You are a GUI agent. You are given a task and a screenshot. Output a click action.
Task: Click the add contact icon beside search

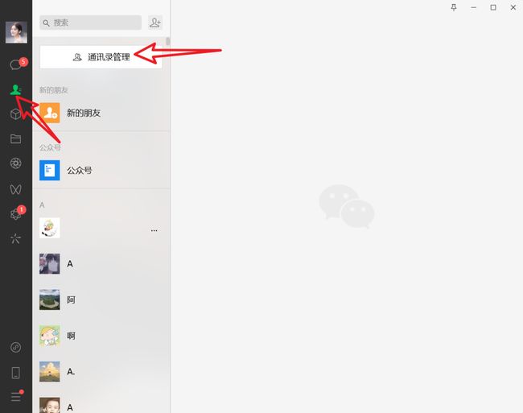(155, 23)
